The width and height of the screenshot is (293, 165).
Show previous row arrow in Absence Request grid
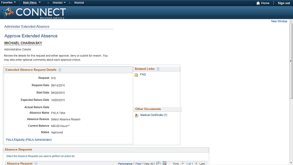pos(183,163)
